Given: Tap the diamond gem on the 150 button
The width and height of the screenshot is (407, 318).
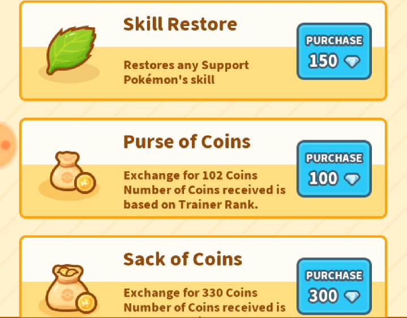Looking at the screenshot, I should (352, 62).
